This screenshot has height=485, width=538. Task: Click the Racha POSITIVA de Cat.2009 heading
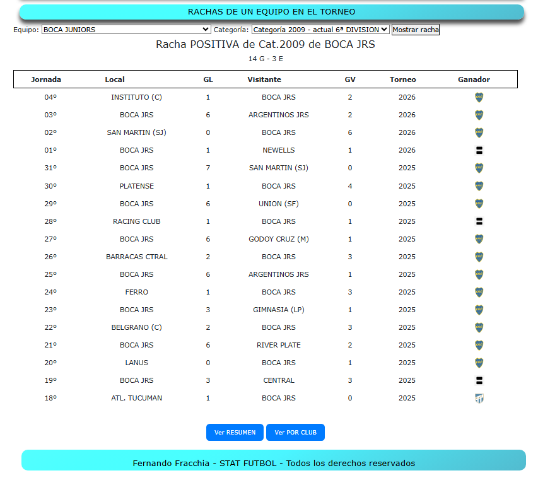266,45
